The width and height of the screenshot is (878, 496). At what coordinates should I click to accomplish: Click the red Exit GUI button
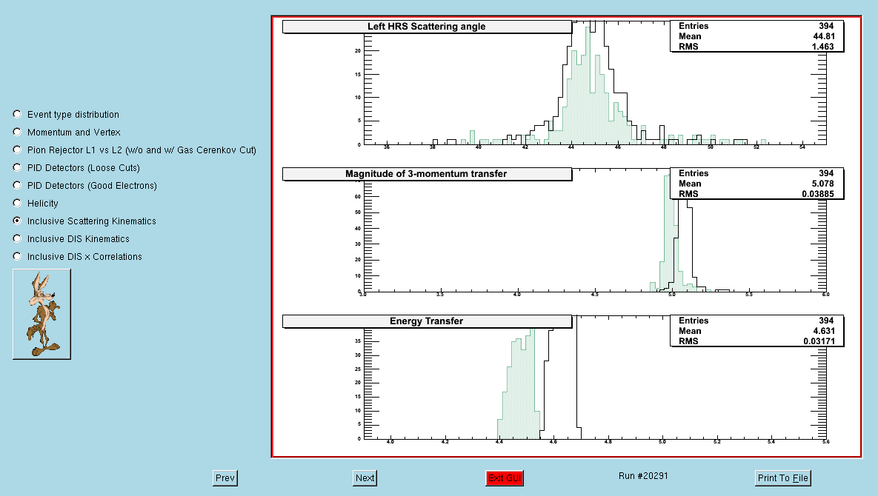pyautogui.click(x=505, y=478)
